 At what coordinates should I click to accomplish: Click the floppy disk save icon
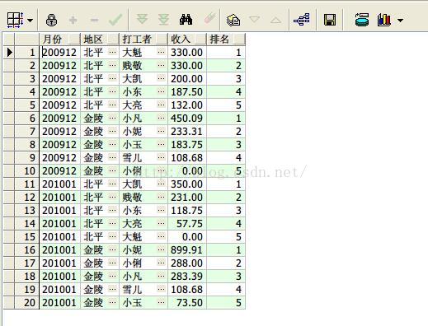tap(330, 20)
